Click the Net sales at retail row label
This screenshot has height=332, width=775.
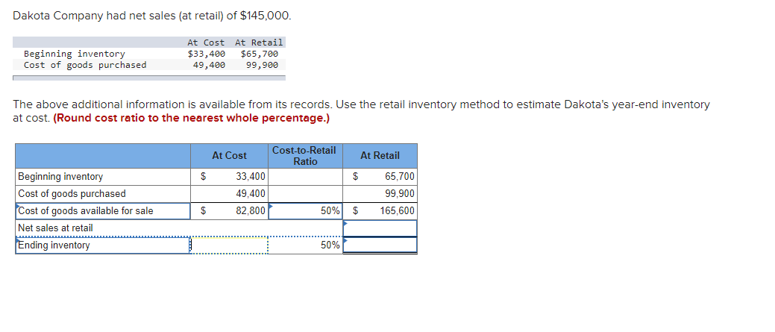pyautogui.click(x=55, y=228)
